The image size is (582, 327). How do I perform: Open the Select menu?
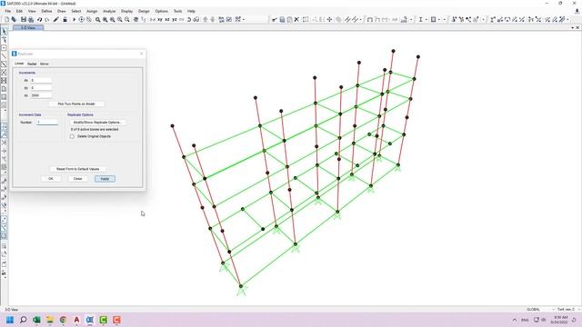coord(76,11)
